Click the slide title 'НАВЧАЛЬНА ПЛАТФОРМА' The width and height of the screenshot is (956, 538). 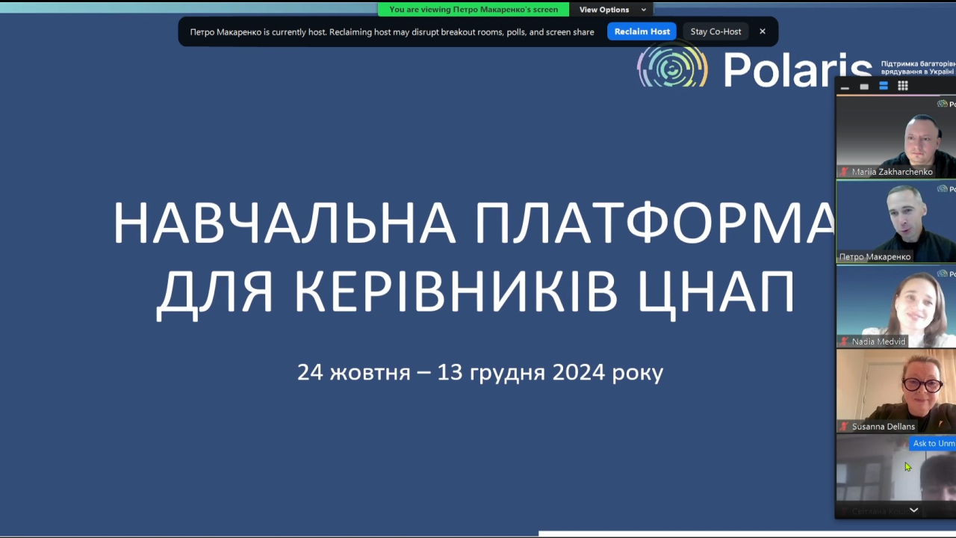[474, 223]
